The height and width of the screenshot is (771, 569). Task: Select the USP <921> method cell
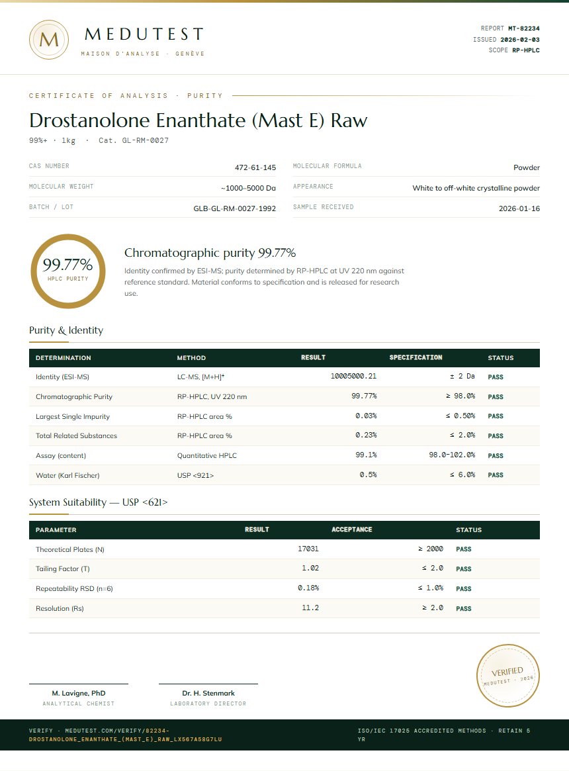pyautogui.click(x=195, y=475)
